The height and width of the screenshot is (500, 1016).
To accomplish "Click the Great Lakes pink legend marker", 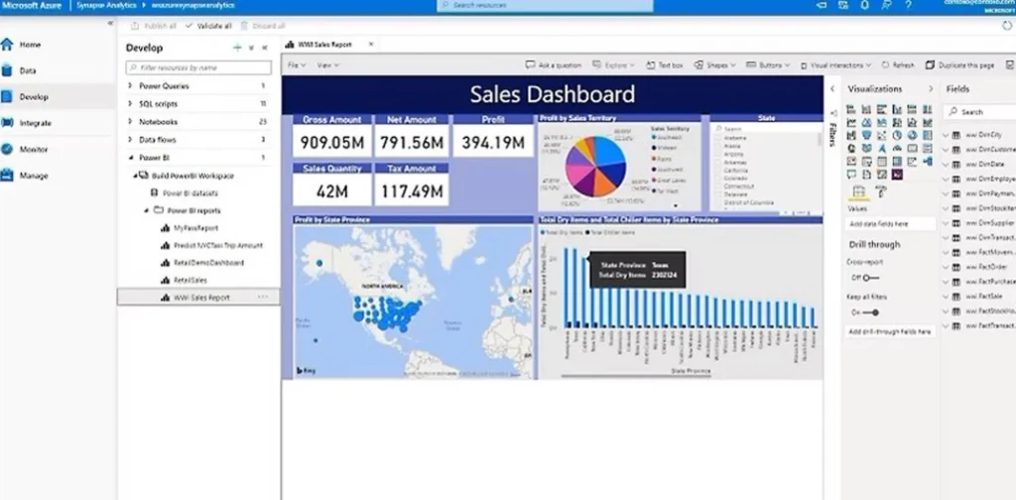I will (x=653, y=181).
